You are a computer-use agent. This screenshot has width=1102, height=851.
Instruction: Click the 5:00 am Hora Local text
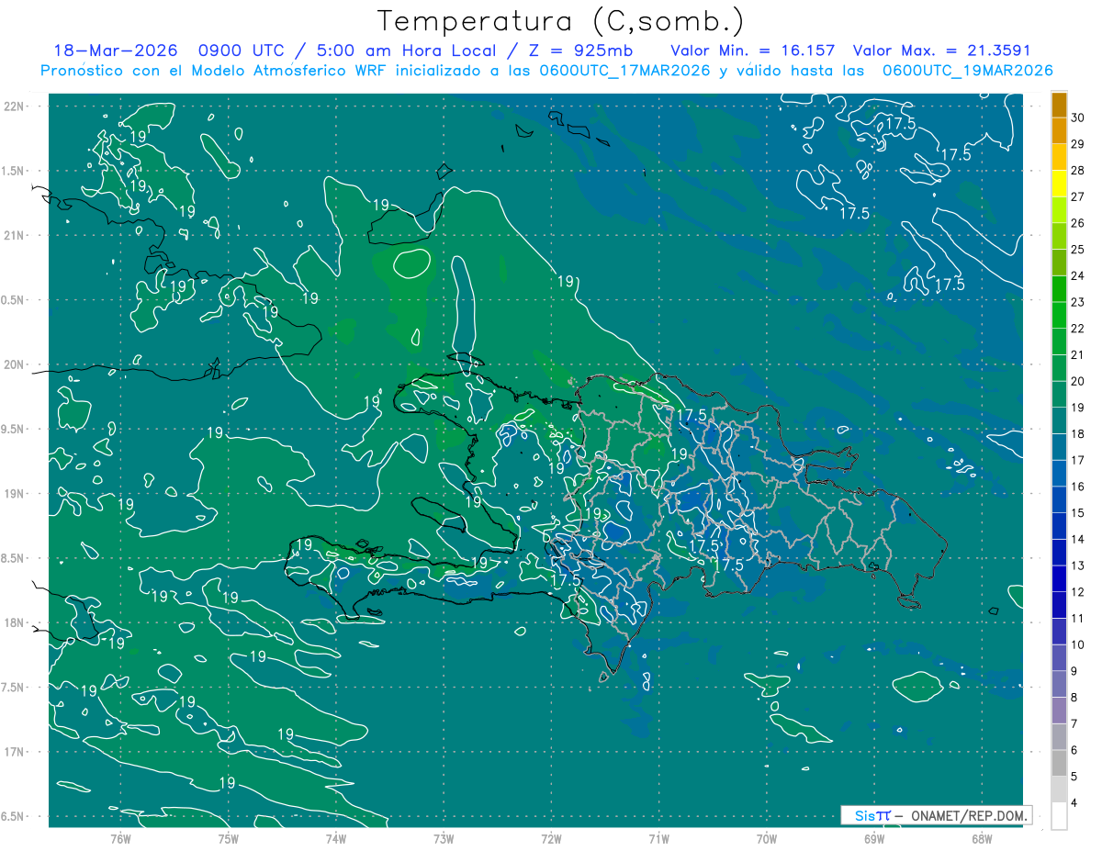point(400,50)
